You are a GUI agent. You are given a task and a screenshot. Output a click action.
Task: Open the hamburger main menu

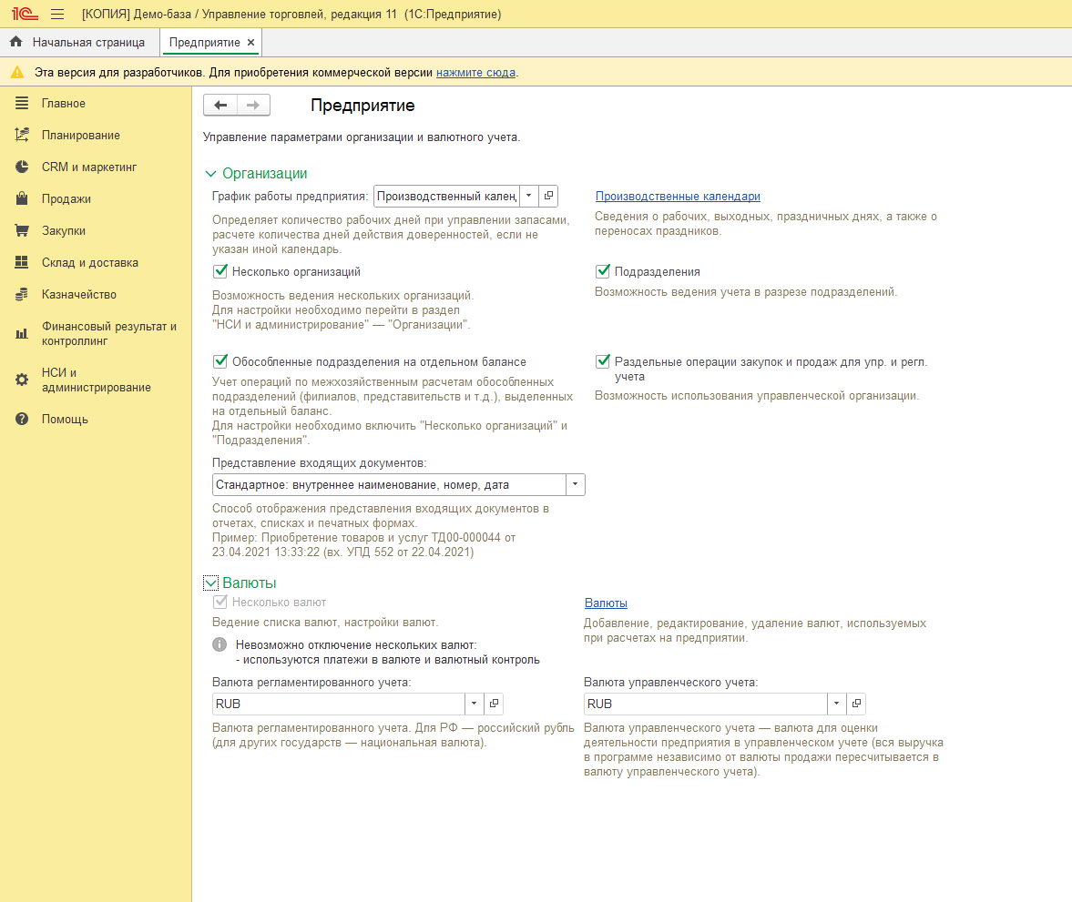[x=57, y=14]
